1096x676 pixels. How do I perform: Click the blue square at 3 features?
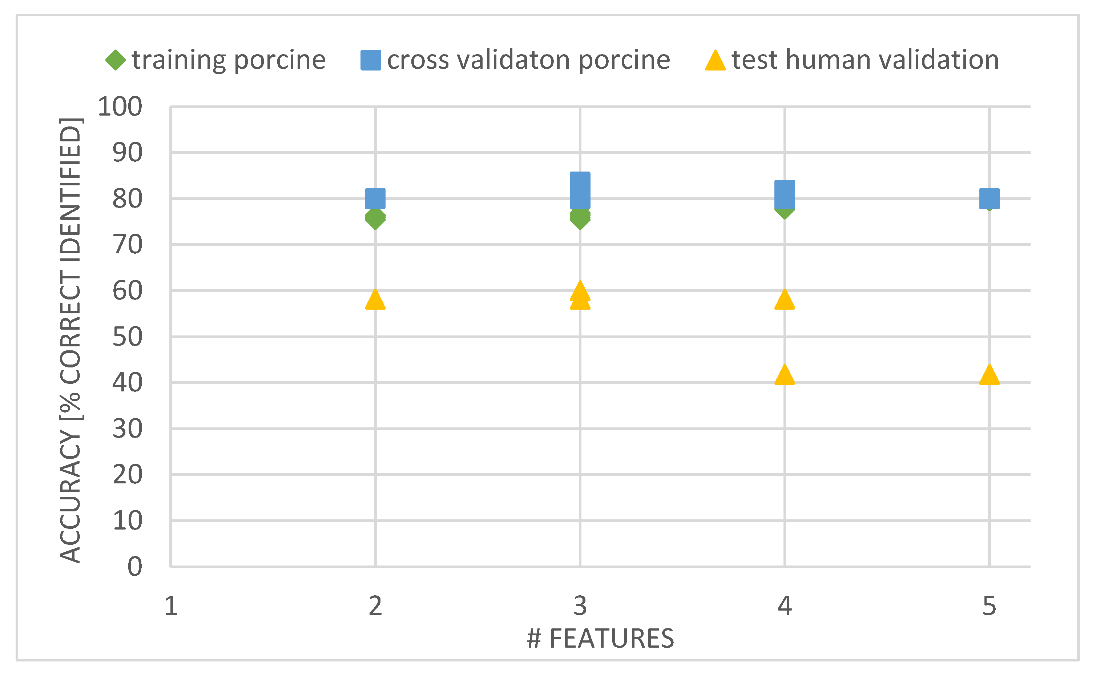pos(580,190)
